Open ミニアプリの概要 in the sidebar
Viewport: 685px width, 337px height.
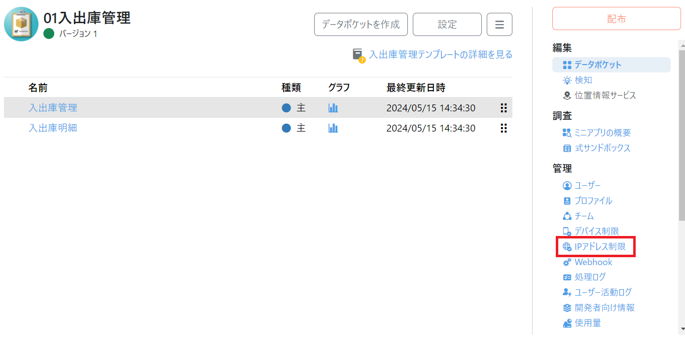[603, 133]
